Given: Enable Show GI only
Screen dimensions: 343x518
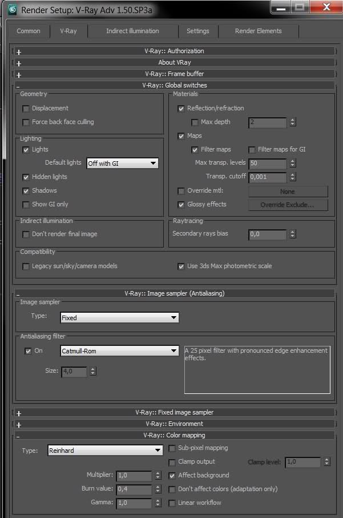Looking at the screenshot, I should [x=26, y=205].
